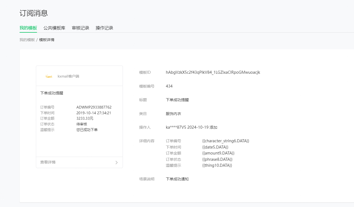This screenshot has height=207, width=354.
Task: Click the operator info ka****87V5
Action: tap(176, 127)
